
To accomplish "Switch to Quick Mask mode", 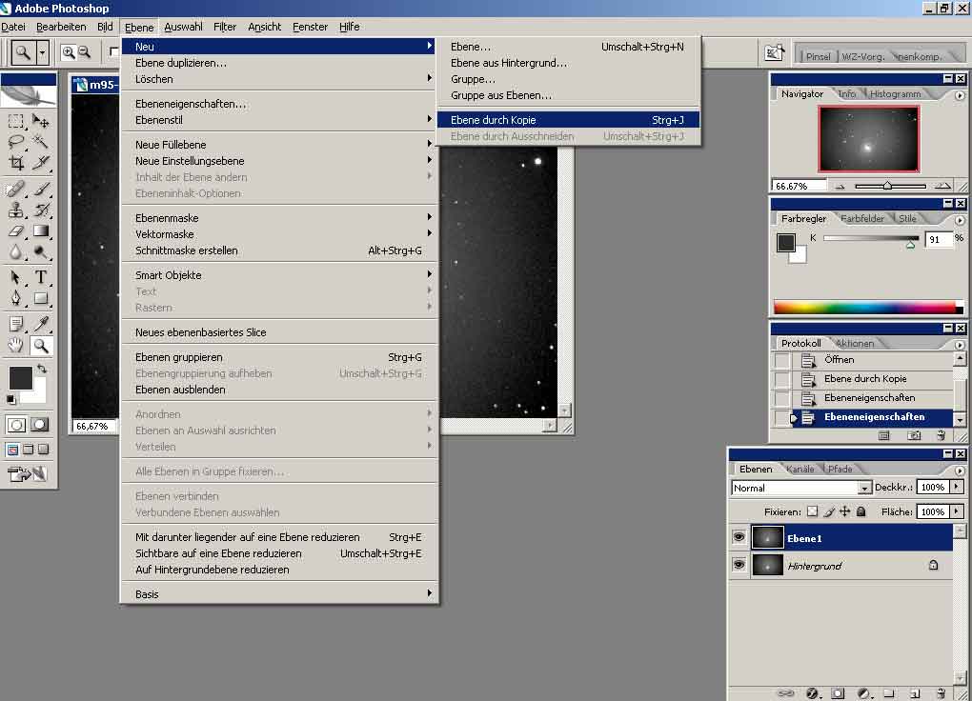I will [x=40, y=425].
